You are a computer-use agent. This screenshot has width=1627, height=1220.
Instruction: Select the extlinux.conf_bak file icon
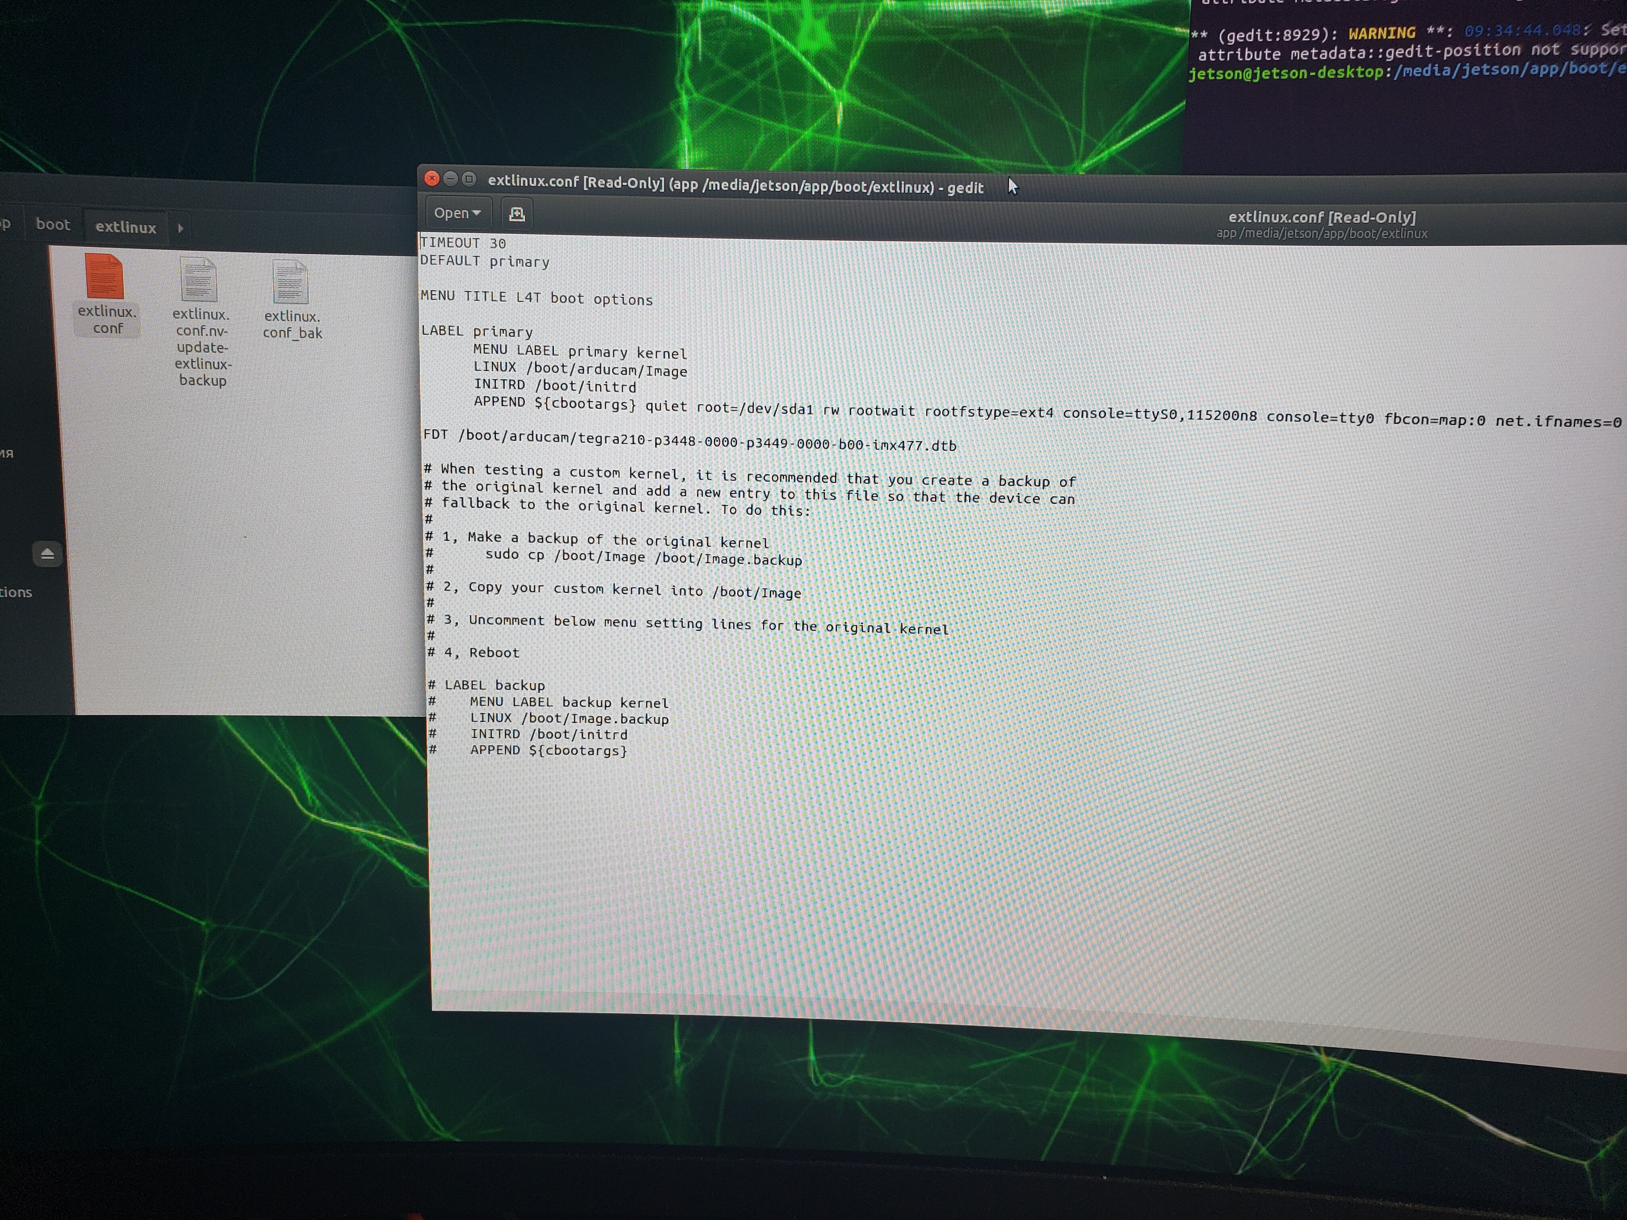(x=291, y=282)
